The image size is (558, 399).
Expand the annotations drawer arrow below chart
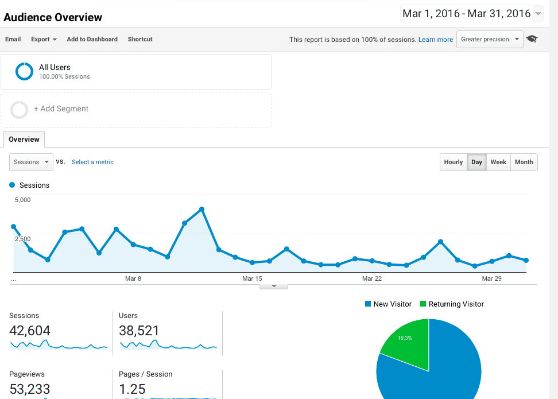(x=274, y=286)
